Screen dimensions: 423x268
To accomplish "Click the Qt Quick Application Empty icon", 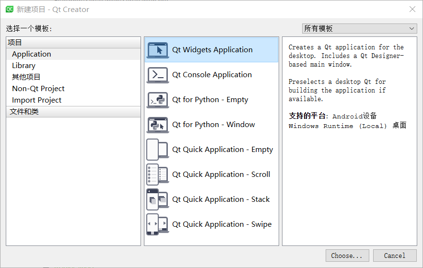I will 157,150.
